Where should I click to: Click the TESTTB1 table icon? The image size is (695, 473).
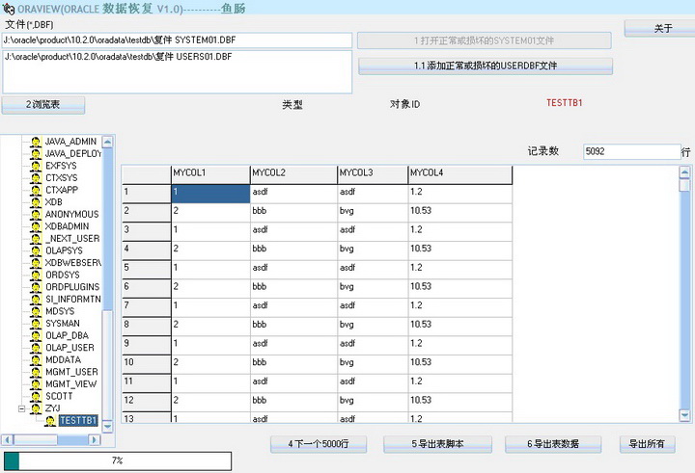click(49, 420)
